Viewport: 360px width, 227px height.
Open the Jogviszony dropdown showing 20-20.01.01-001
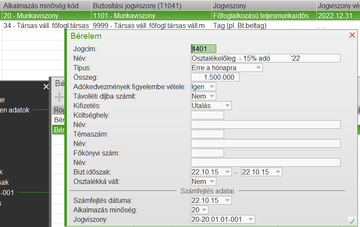tap(223, 219)
